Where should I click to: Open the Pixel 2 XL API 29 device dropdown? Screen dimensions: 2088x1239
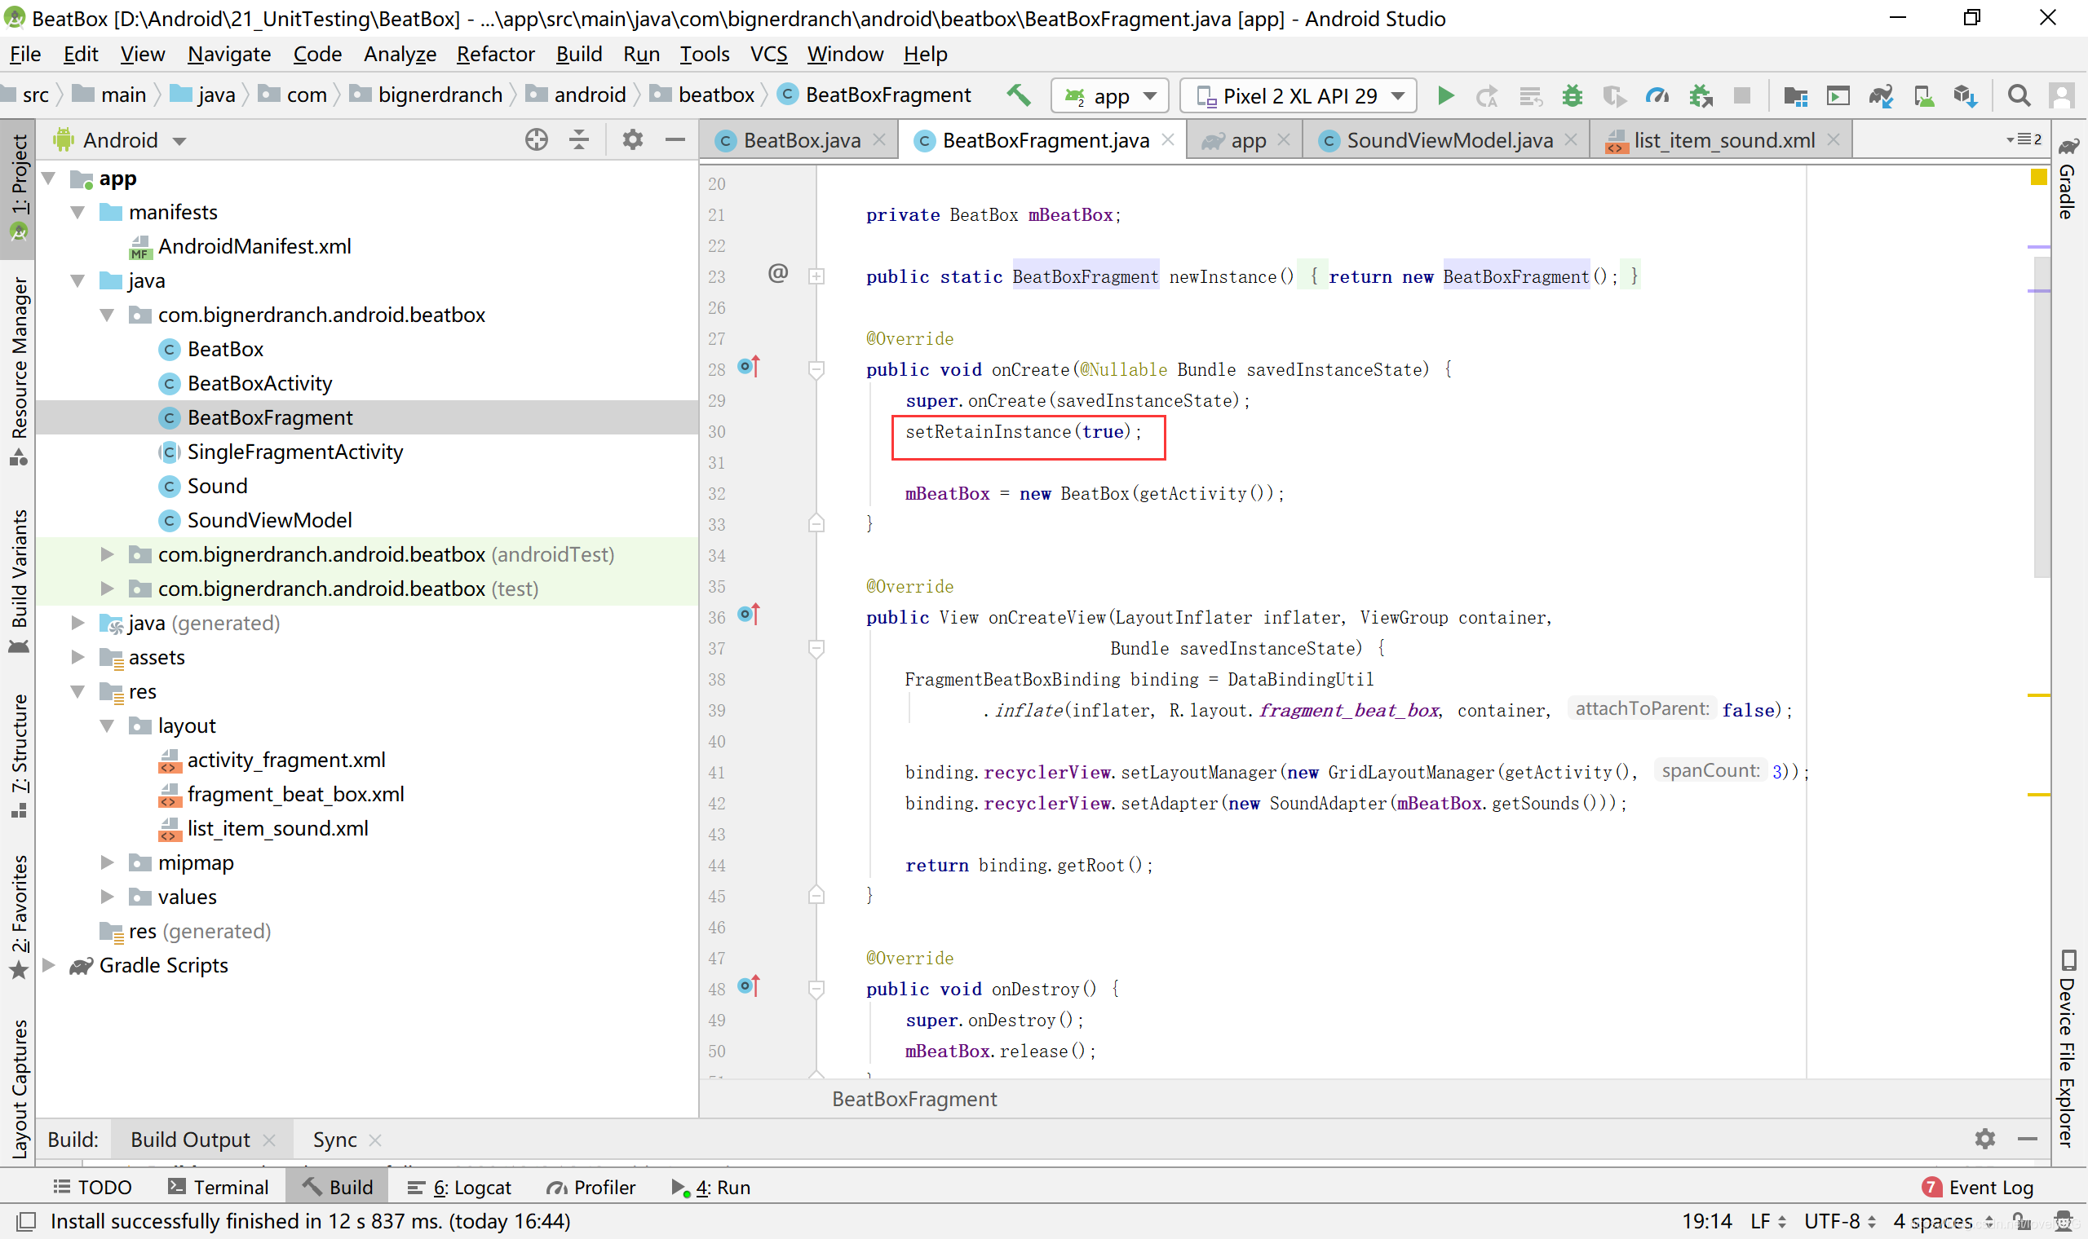(1298, 96)
